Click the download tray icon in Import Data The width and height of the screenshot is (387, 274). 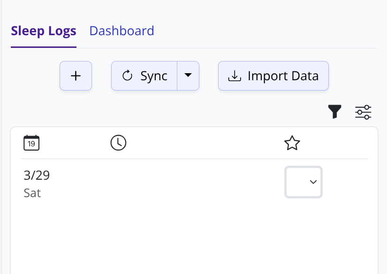[x=234, y=76]
